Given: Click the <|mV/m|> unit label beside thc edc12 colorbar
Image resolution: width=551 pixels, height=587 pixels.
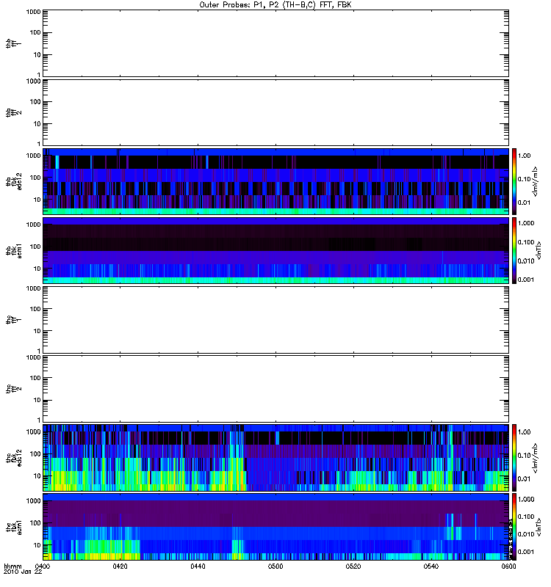Looking at the screenshot, I should [536, 458].
